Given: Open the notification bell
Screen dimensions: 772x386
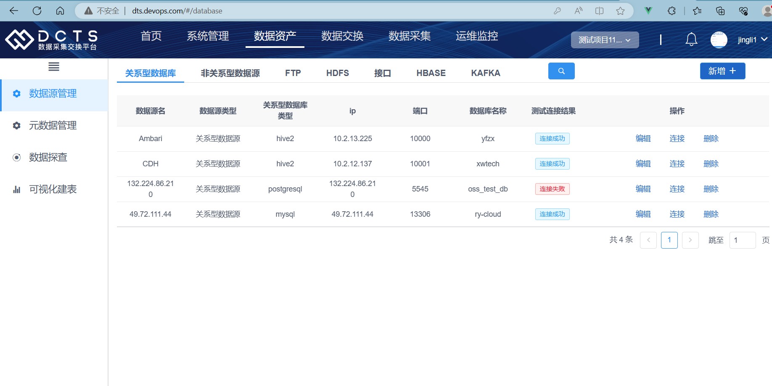Looking at the screenshot, I should [691, 39].
